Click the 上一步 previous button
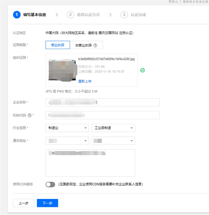The image size is (209, 215). [23, 203]
